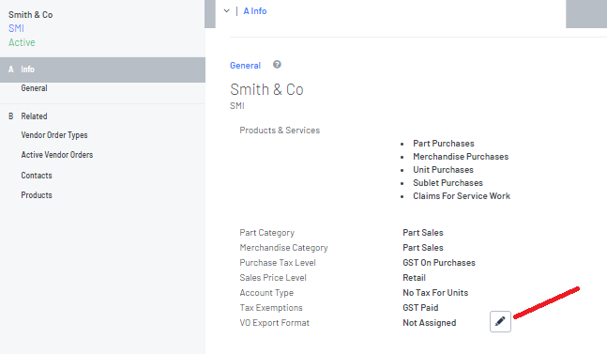The width and height of the screenshot is (607, 354).
Task: Open Vendor Order Types in sidebar
Action: pos(54,135)
